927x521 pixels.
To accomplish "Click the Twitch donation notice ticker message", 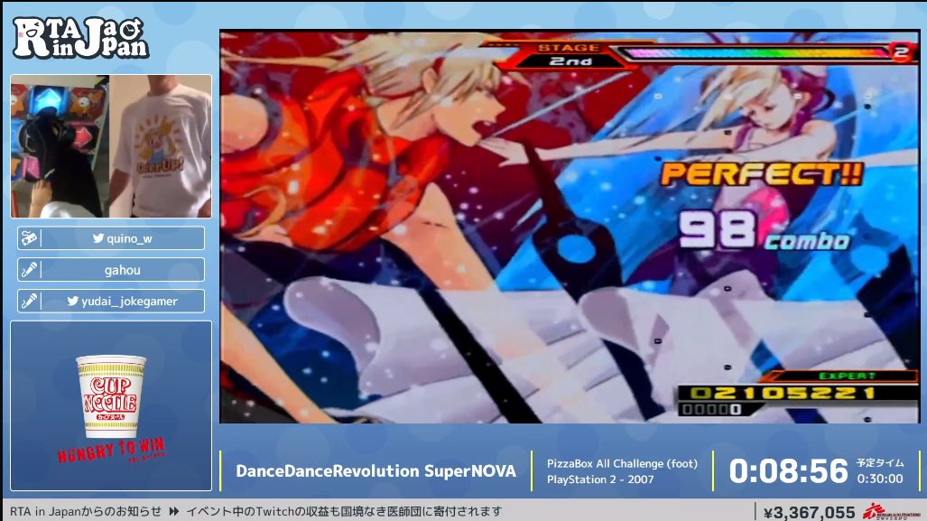I will coord(344,512).
